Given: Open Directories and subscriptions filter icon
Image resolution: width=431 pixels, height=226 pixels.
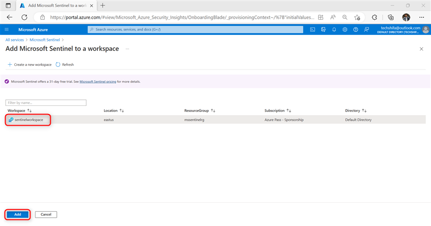Looking at the screenshot, I should (324, 29).
